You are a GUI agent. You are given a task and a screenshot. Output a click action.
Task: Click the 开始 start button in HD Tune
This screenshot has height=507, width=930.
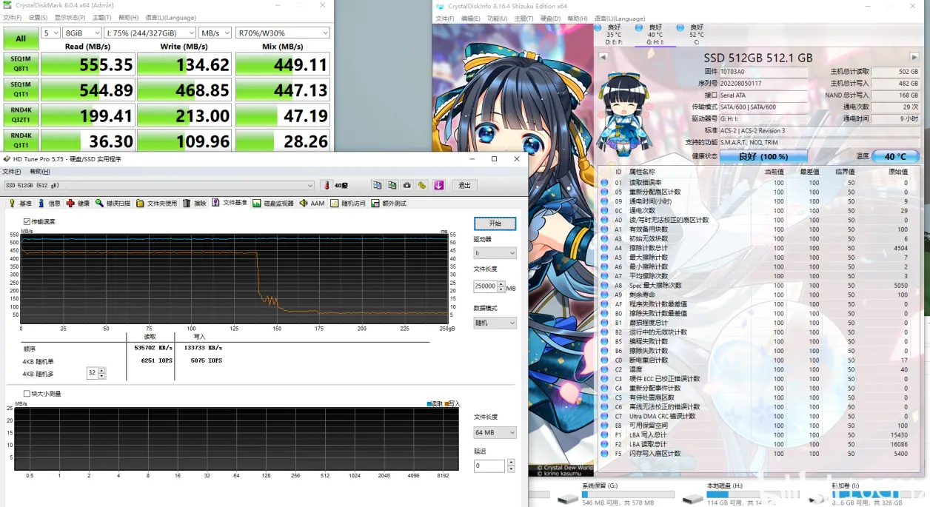pos(495,224)
